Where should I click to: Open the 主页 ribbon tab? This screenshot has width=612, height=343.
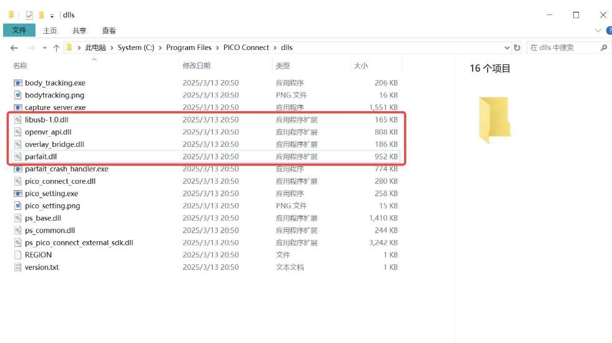pyautogui.click(x=49, y=31)
